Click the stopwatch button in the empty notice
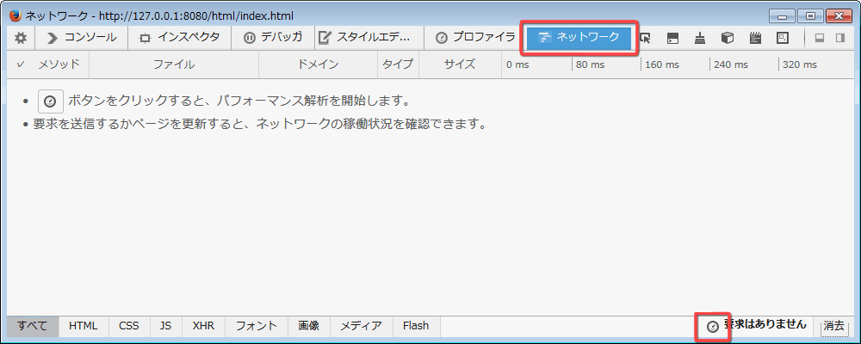Screen dimensions: 861x344 pos(50,101)
